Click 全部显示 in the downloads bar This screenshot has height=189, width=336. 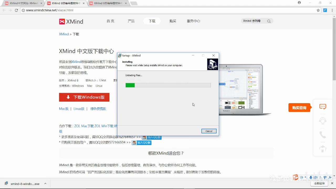point(319,183)
